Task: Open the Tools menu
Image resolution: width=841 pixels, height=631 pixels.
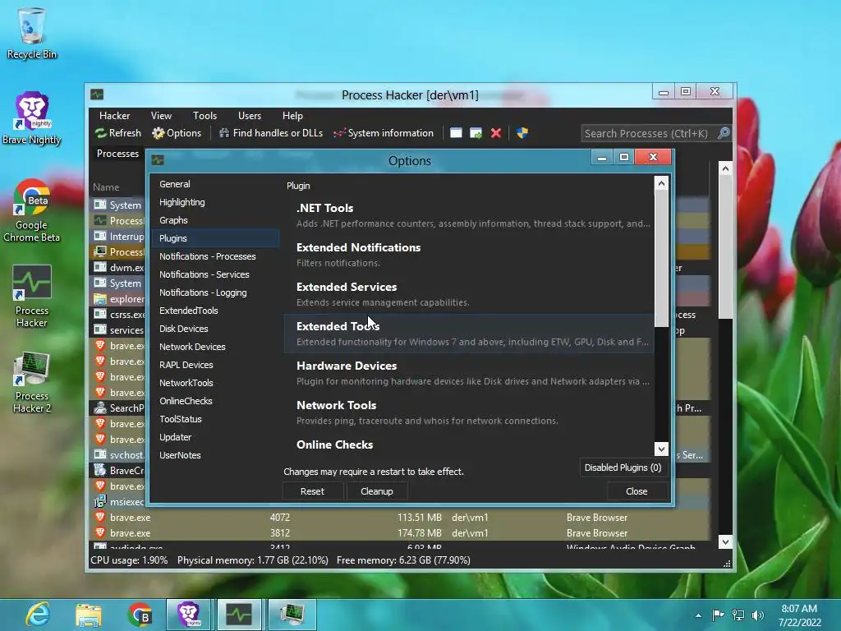Action: coord(205,116)
